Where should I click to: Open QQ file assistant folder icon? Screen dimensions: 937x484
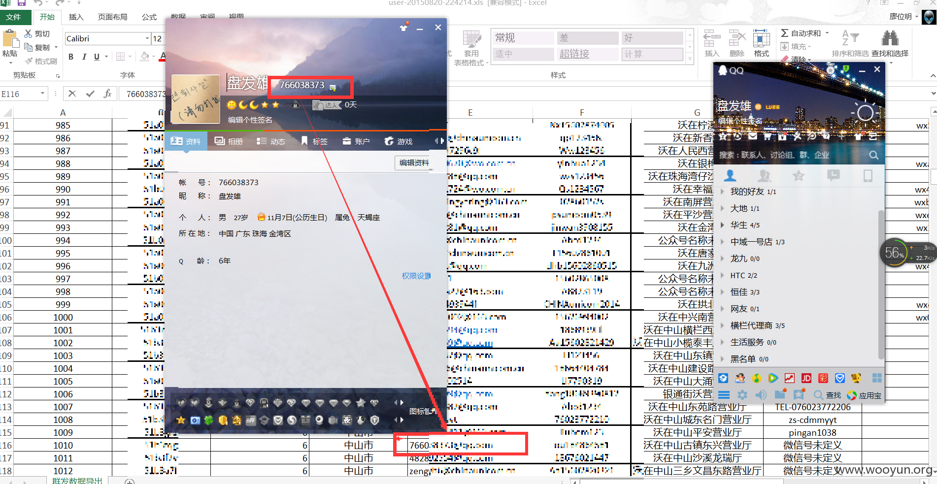(780, 394)
